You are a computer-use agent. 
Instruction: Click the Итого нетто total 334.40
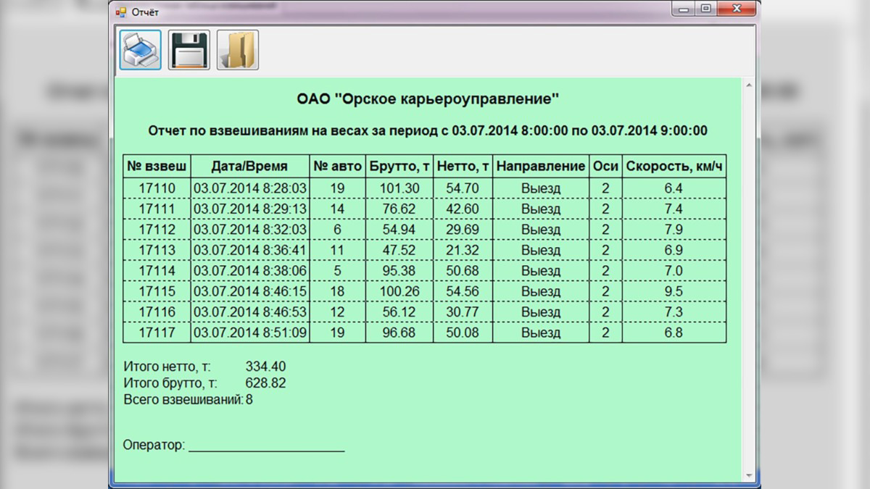265,367
